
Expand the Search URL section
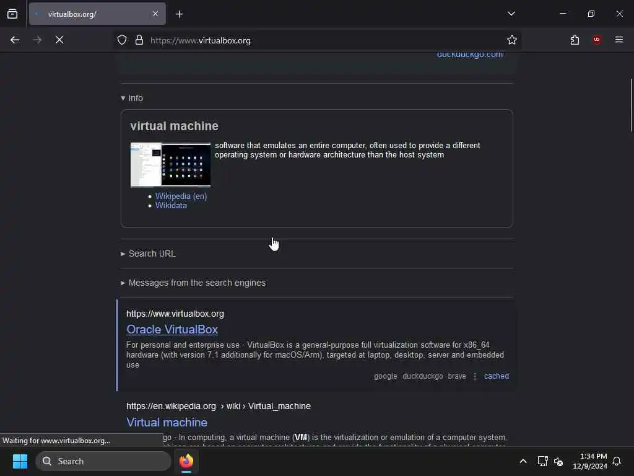click(x=148, y=253)
